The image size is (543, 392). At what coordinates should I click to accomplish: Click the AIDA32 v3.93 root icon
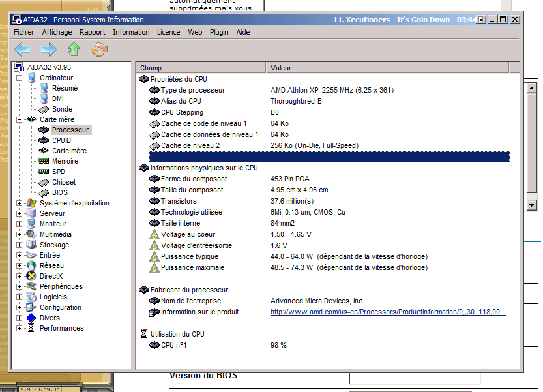pos(19,67)
